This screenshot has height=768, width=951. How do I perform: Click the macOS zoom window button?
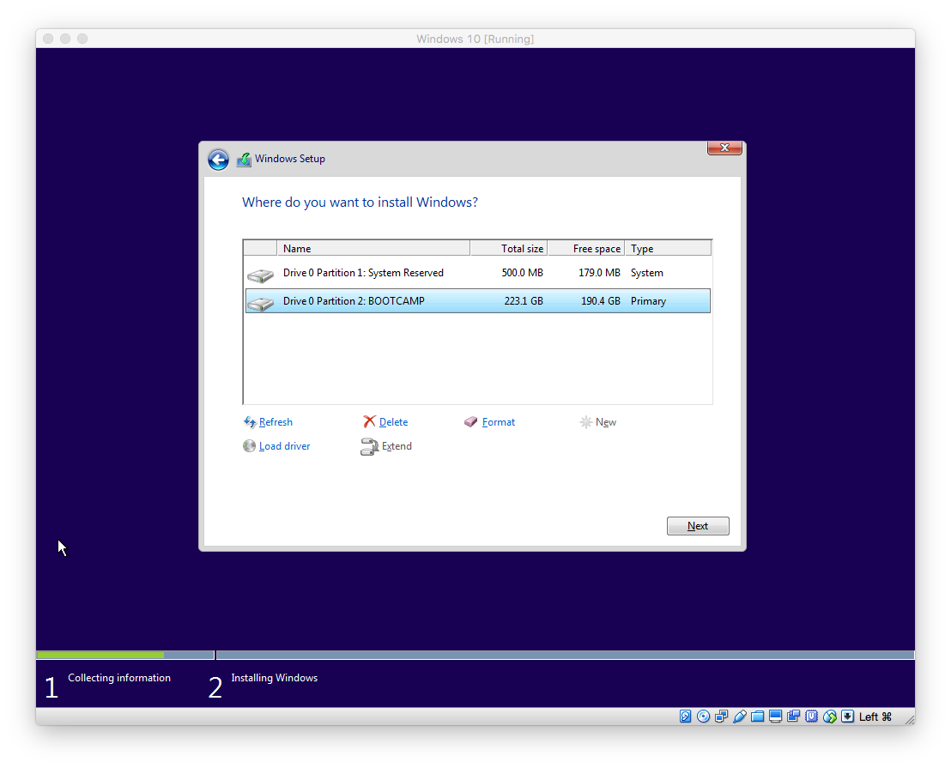tap(82, 39)
